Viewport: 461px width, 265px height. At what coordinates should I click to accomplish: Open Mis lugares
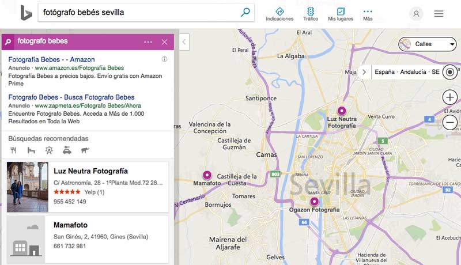(x=341, y=14)
